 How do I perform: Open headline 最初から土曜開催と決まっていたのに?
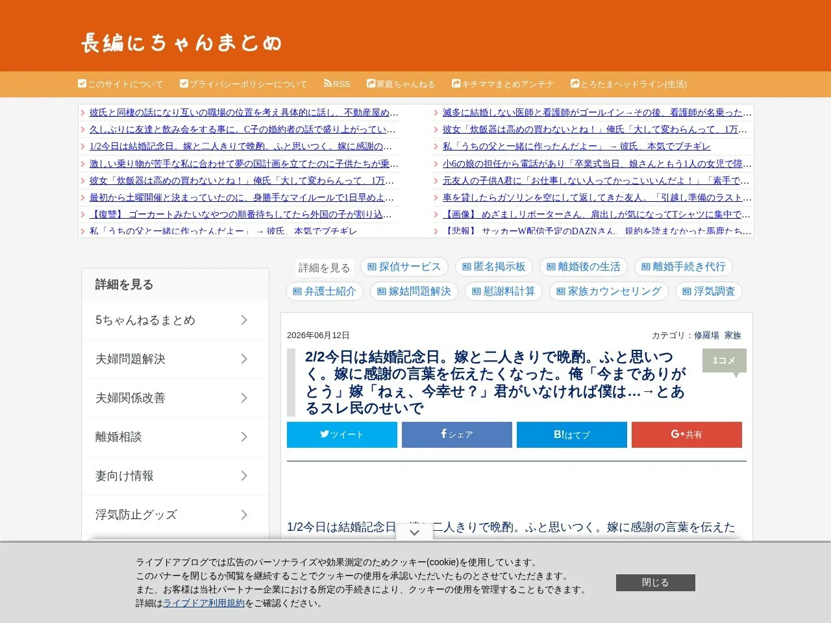pyautogui.click(x=242, y=197)
